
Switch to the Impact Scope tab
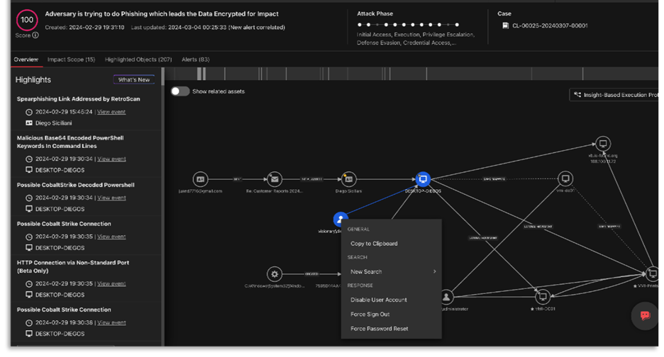[x=71, y=59]
